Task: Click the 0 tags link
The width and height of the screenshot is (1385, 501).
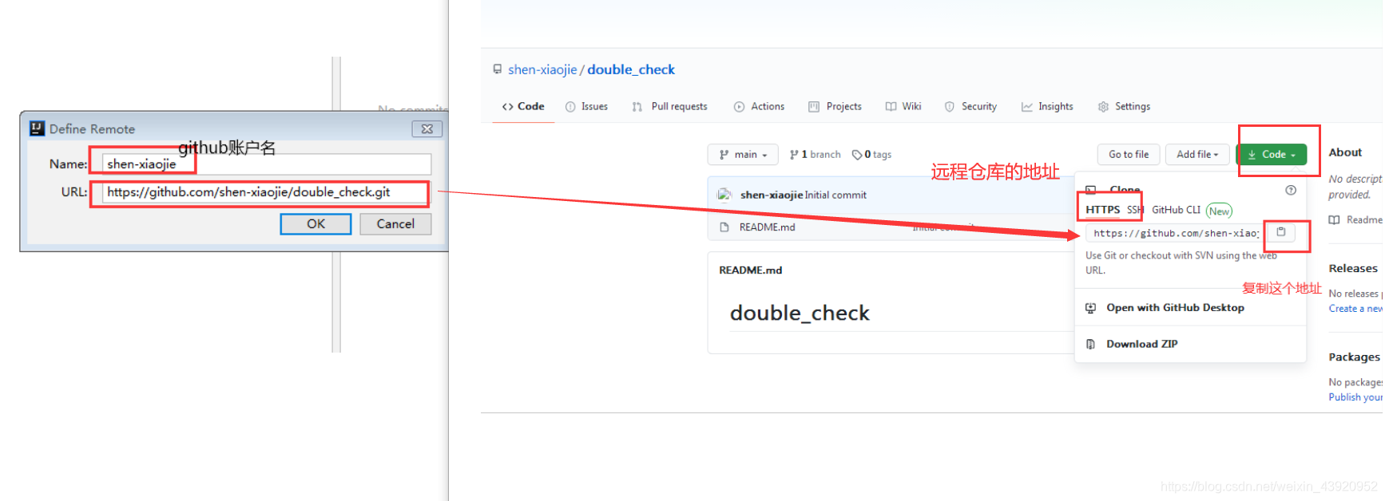Action: coord(871,155)
